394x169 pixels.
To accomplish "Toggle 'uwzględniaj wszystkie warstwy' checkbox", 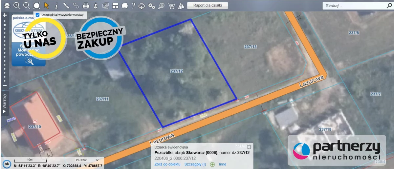I will tap(37, 15).
